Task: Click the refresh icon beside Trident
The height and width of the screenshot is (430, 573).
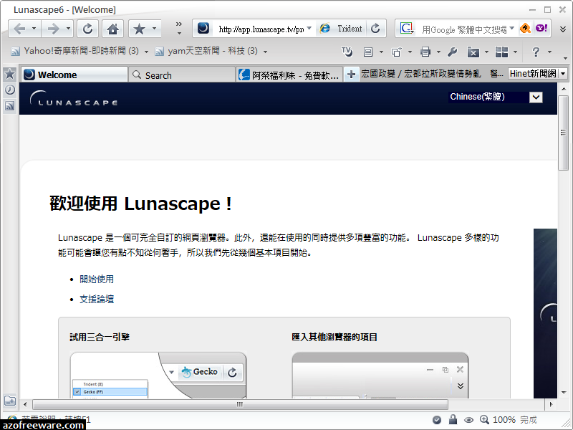Action: click(x=375, y=28)
